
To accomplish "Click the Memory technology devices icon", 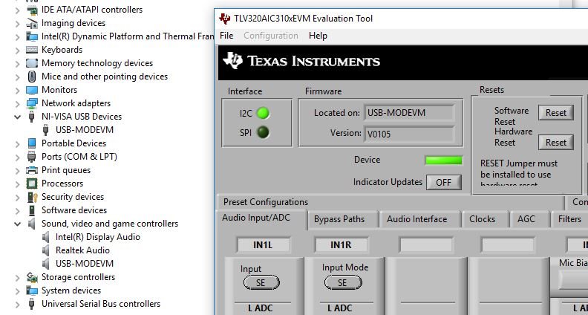I will click(x=32, y=63).
